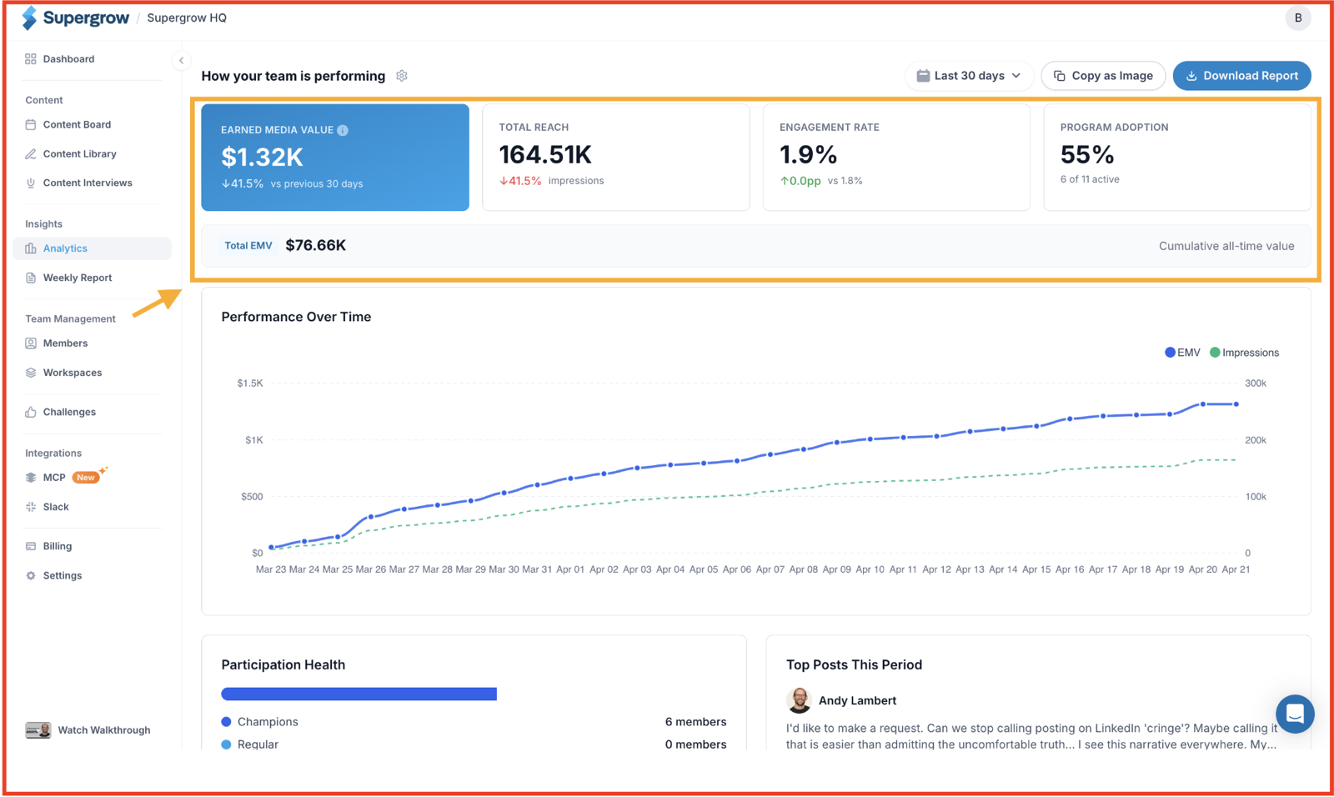Click the Watch Walkthrough video thumbnail
The width and height of the screenshot is (1334, 797).
coord(38,730)
